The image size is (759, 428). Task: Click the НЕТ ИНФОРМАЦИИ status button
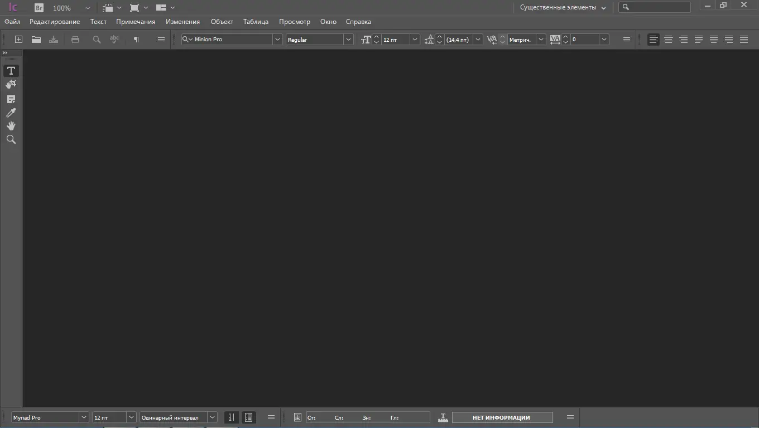point(502,417)
